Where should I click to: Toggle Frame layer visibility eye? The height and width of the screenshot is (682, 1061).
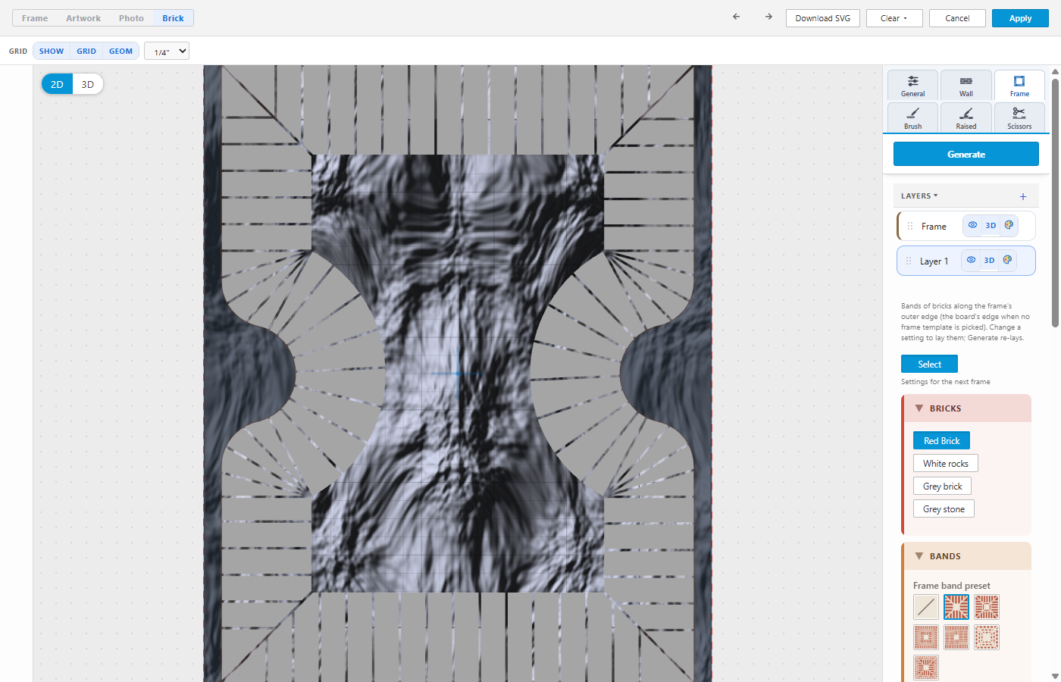click(972, 225)
